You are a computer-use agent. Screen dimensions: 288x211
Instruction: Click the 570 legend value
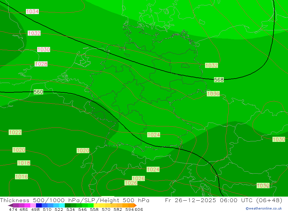[106, 209]
